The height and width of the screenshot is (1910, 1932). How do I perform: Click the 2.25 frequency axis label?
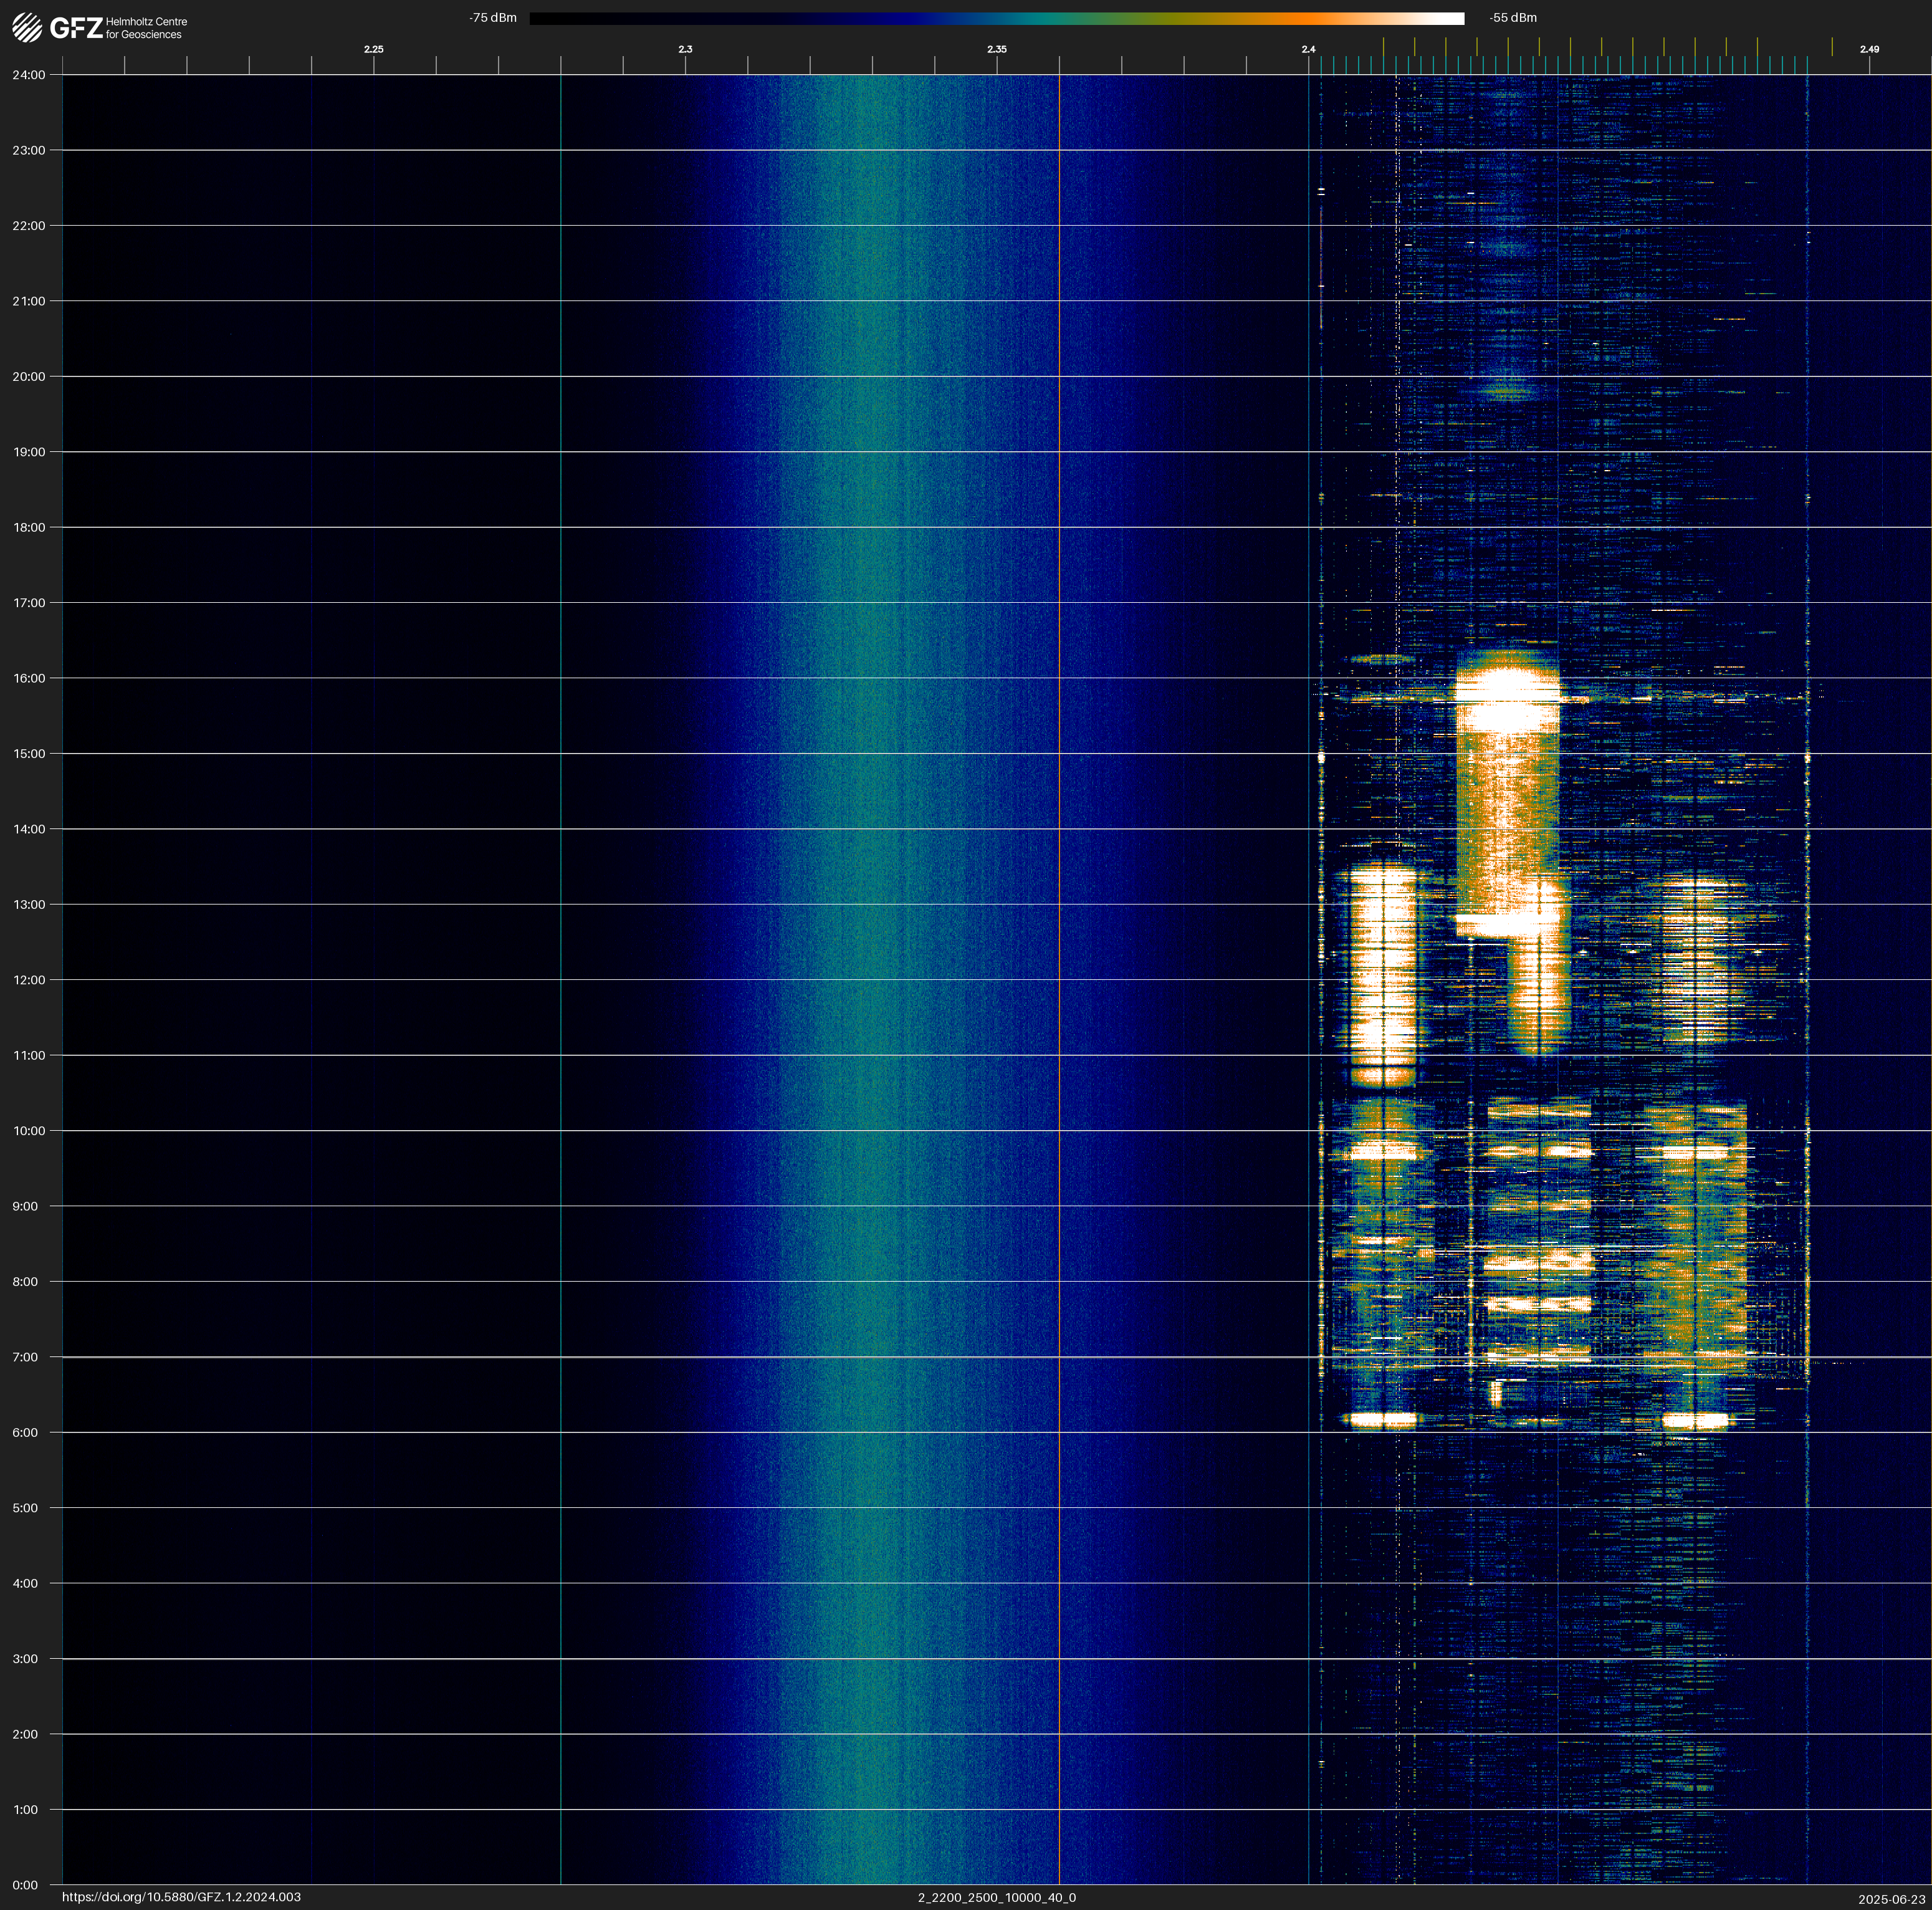(x=373, y=49)
